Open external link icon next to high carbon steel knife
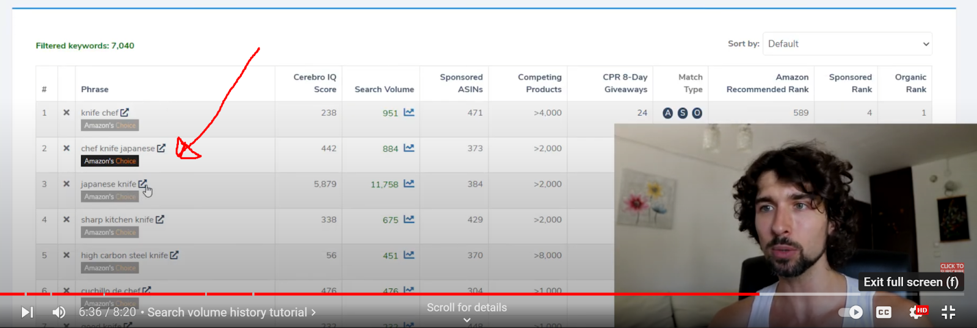 point(174,255)
